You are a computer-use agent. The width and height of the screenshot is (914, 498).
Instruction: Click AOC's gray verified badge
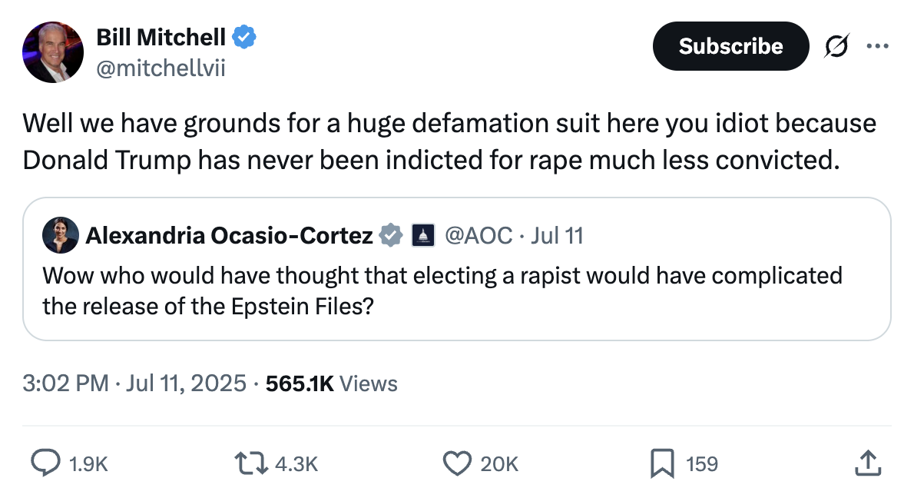click(x=392, y=235)
